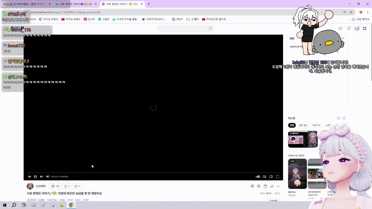This screenshot has width=372, height=209.
Task: Open the 형때문에 서운한 세구 catch thumbnail
Action: [317, 174]
